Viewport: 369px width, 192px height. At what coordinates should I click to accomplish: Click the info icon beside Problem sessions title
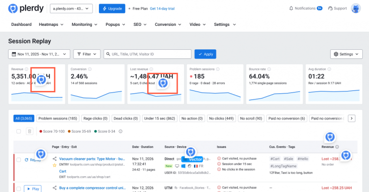[218, 69]
